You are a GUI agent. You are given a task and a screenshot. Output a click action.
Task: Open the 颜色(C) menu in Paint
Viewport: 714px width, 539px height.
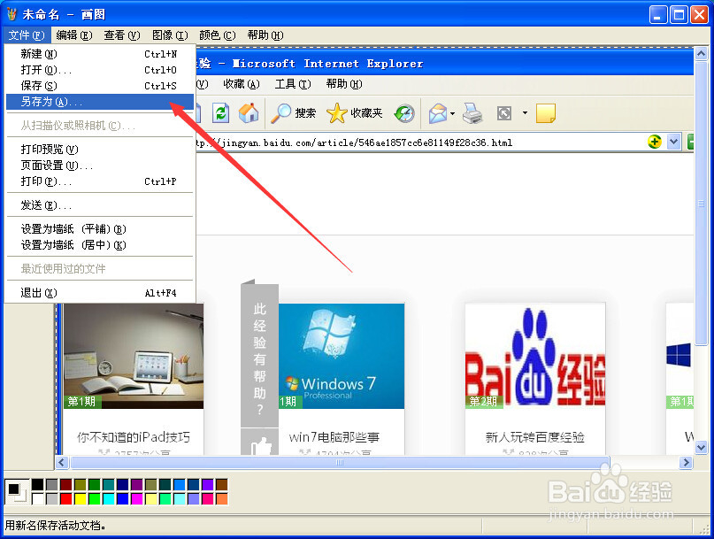(217, 35)
